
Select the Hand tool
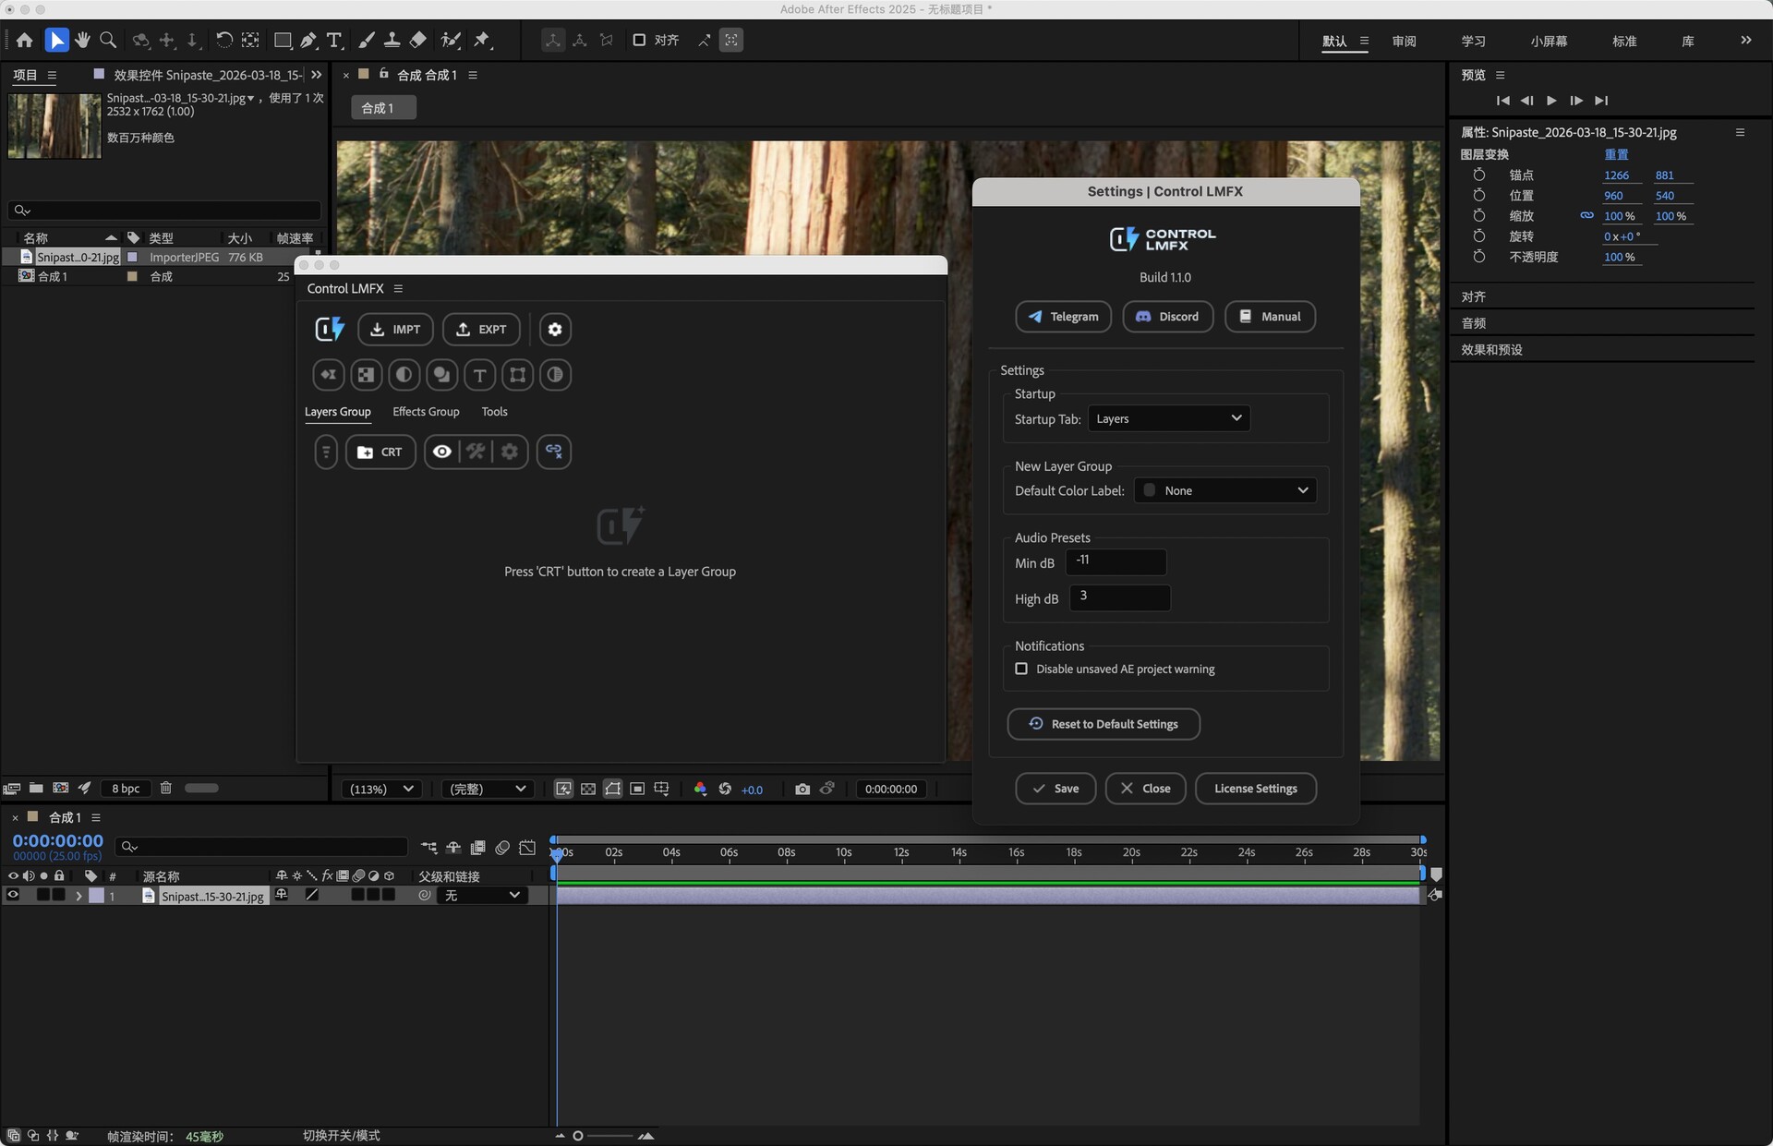83,40
